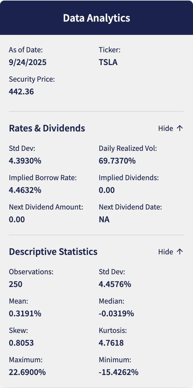This screenshot has height=388, width=193.
Task: Collapse the Rates & Dividends section via Hide
Action: coord(166,128)
